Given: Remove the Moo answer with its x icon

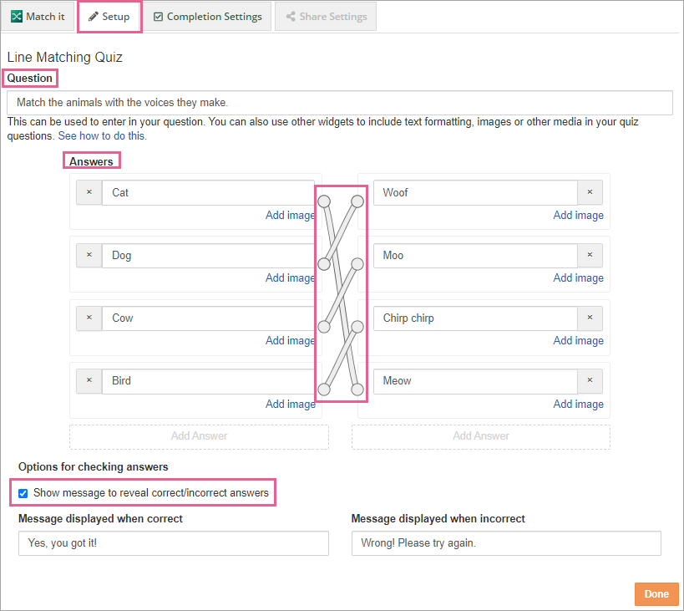Looking at the screenshot, I should (x=590, y=255).
